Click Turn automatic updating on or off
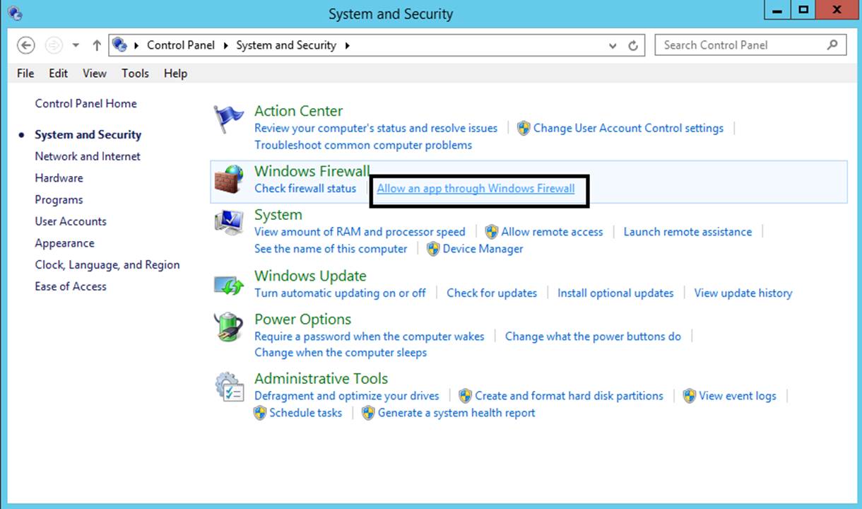 (x=340, y=293)
